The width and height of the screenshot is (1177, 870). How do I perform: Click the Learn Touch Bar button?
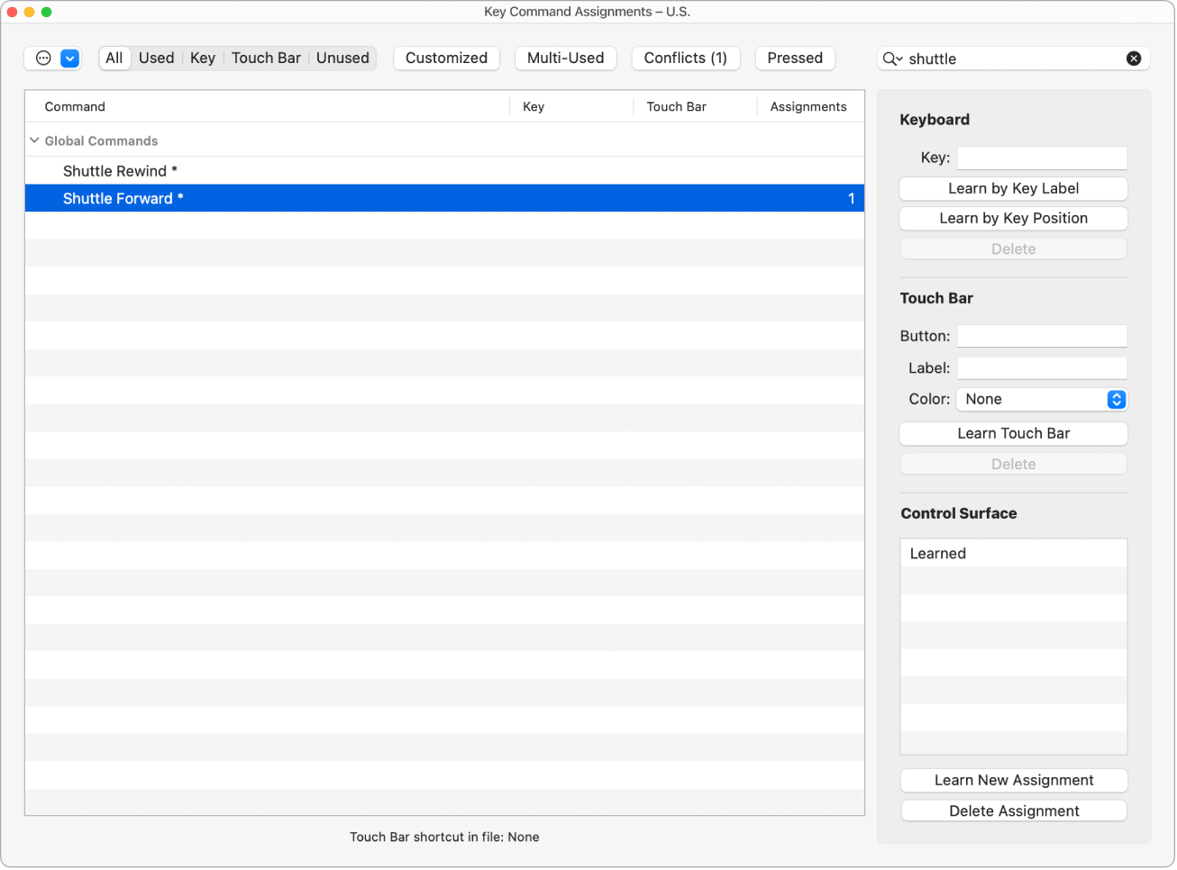tap(1013, 433)
